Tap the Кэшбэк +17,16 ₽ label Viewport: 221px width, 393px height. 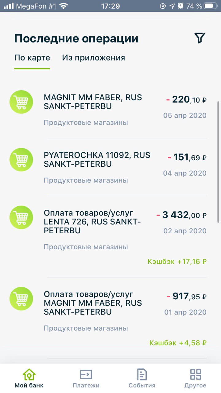tap(177, 262)
